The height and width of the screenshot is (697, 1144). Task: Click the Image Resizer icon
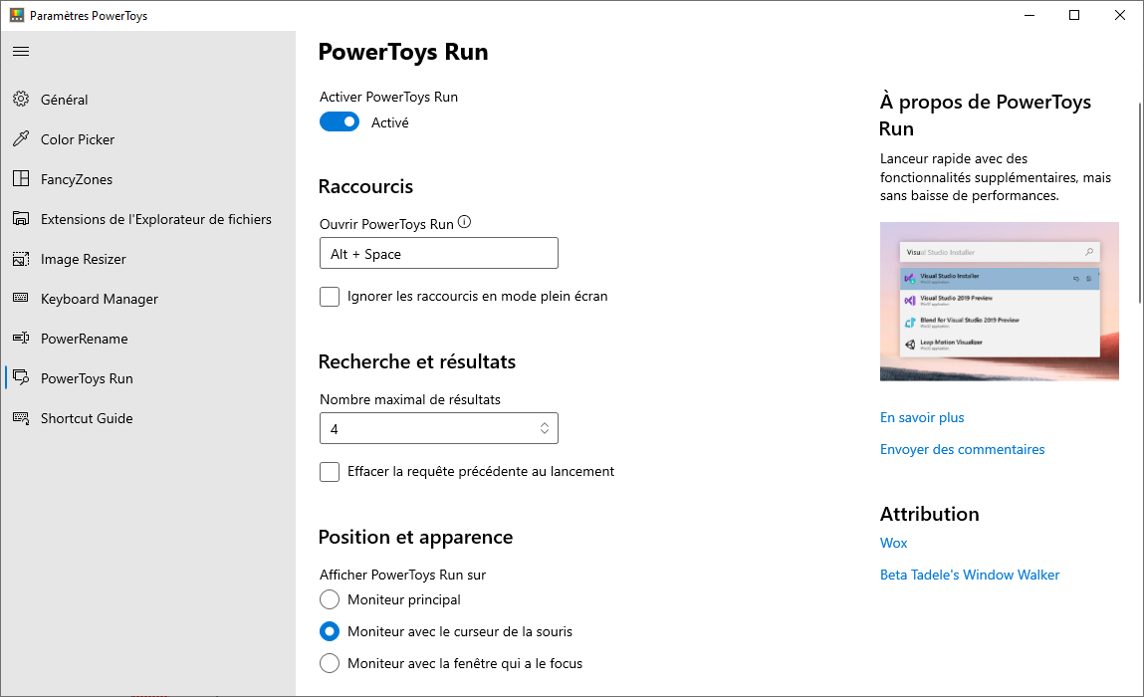[21, 258]
